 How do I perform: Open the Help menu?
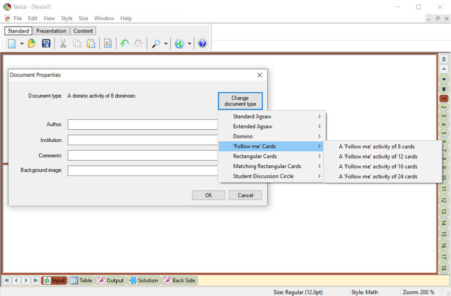tap(126, 19)
